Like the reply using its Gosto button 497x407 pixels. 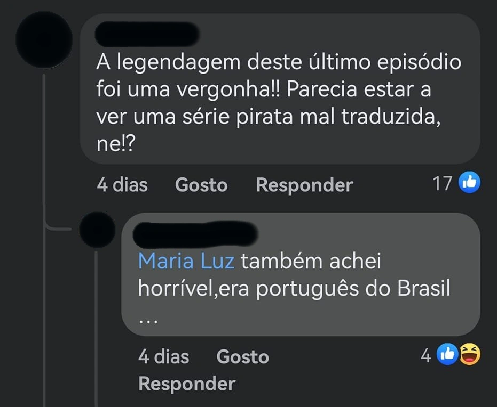coord(243,357)
